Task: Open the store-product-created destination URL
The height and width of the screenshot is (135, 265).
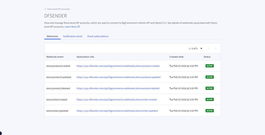Action: point(118,66)
